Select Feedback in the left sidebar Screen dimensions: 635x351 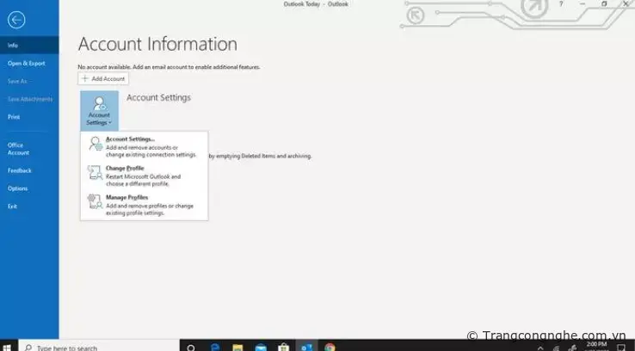19,170
